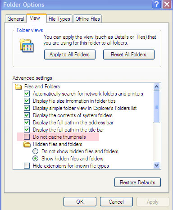Toggle Display file size information checkbox
Screen dimensions: 173x210
[x=27, y=101]
